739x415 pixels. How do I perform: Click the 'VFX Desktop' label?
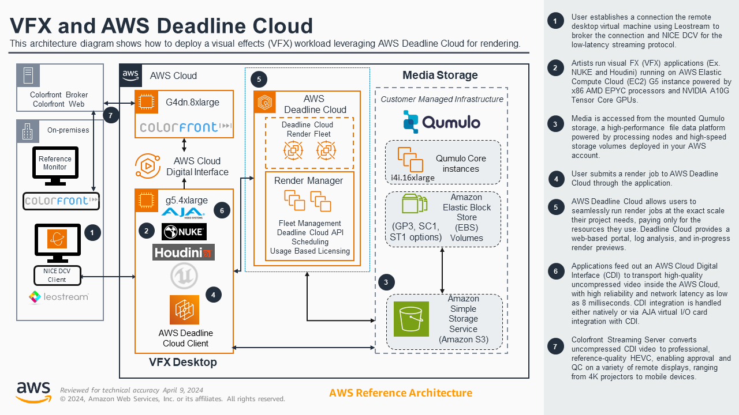click(183, 362)
